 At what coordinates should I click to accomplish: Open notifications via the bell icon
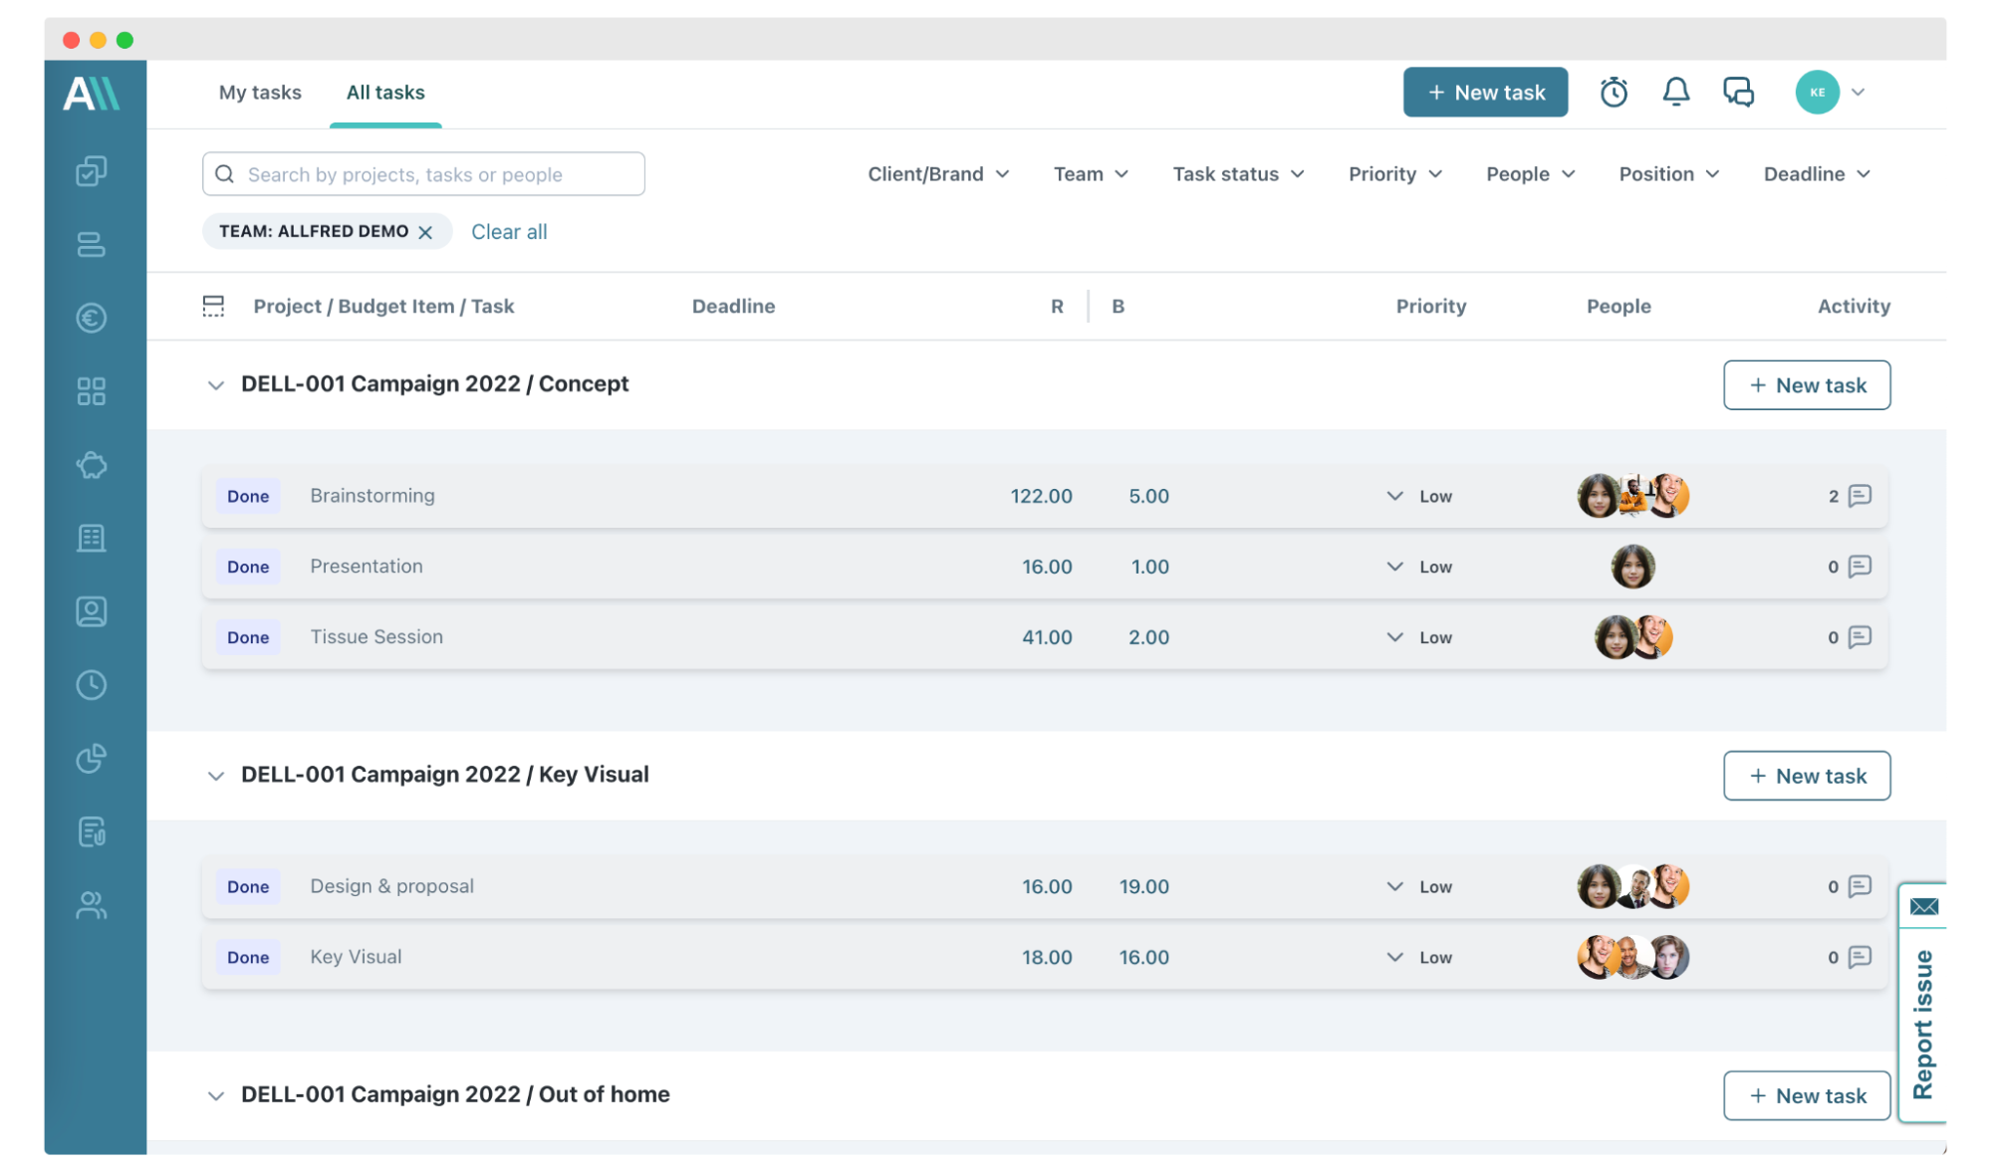pos(1676,92)
